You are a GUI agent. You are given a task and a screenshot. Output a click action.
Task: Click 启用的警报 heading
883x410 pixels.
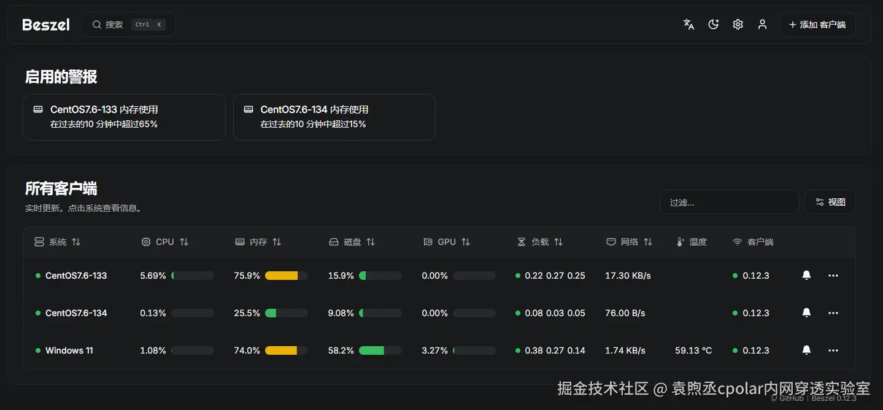click(61, 77)
